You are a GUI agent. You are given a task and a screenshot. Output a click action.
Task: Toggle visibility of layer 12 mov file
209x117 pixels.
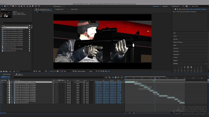[1, 103]
